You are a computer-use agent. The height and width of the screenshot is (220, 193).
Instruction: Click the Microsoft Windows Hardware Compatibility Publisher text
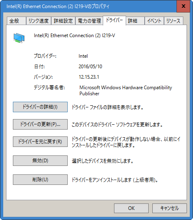[126, 90]
